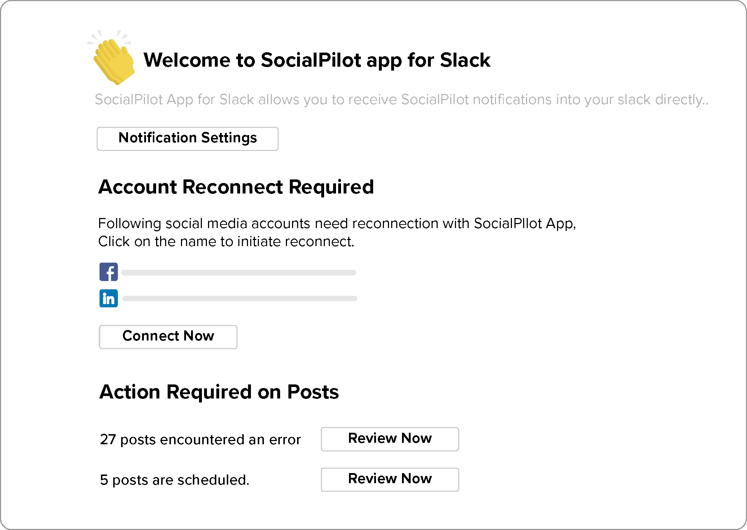Click the LinkedIn reconnect icon
Viewport: 747px width, 530px height.
point(109,298)
